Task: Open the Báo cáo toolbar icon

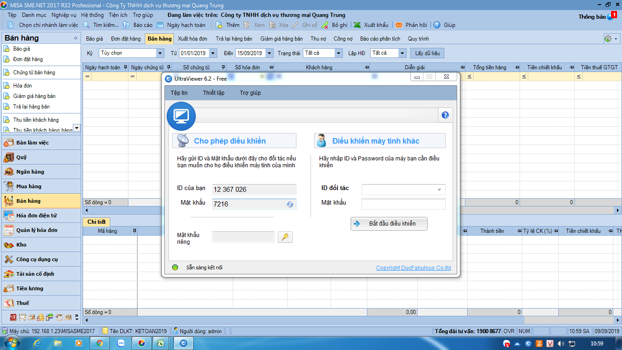Action: point(138,25)
